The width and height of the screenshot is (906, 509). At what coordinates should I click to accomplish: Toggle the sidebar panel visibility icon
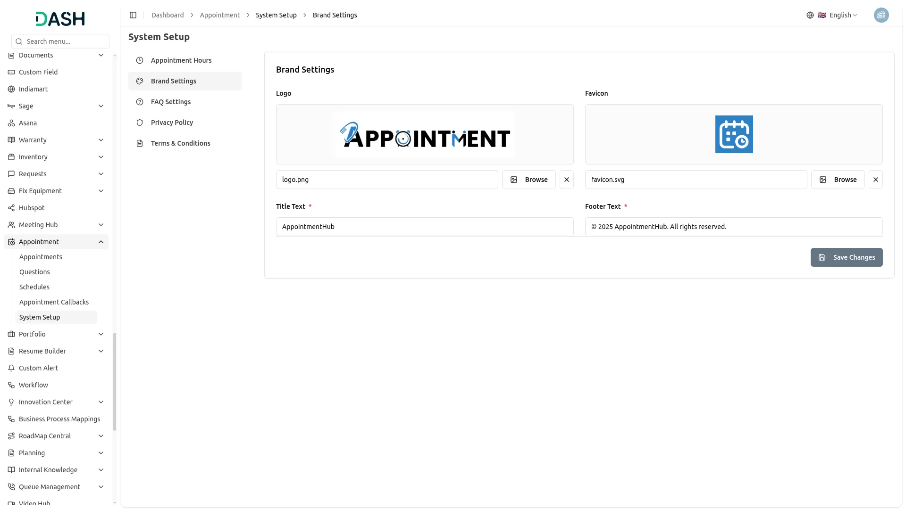pyautogui.click(x=133, y=15)
